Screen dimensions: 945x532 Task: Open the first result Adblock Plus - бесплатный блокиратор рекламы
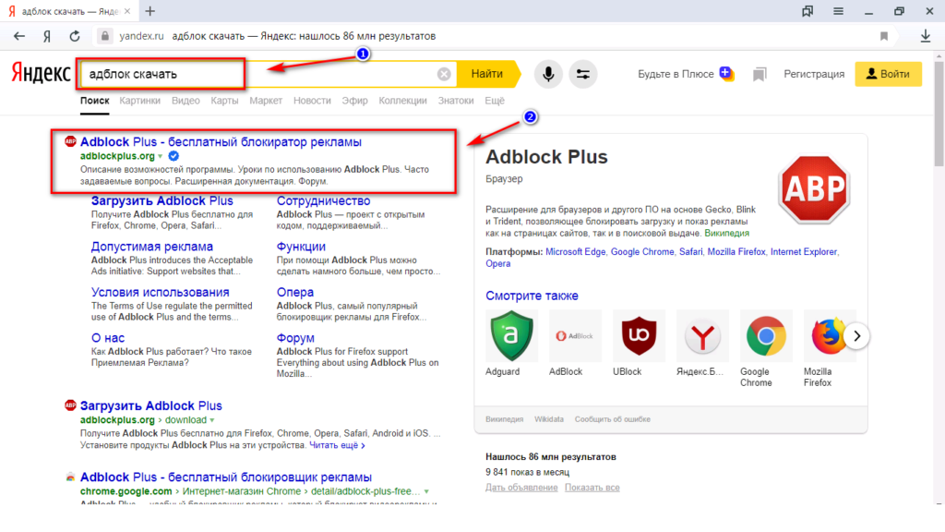click(x=221, y=141)
